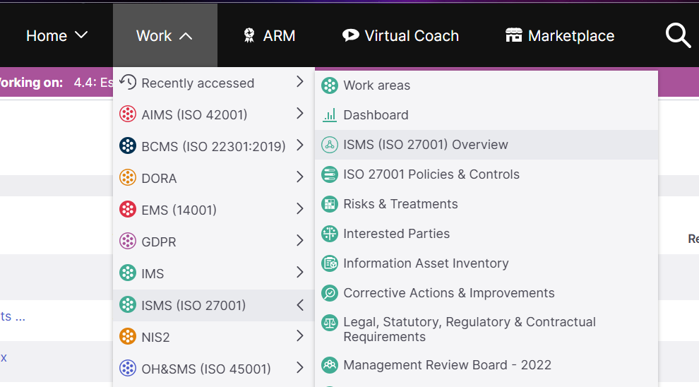Click the ISMS Overview triangle icon
This screenshot has height=387, width=699.
point(330,145)
